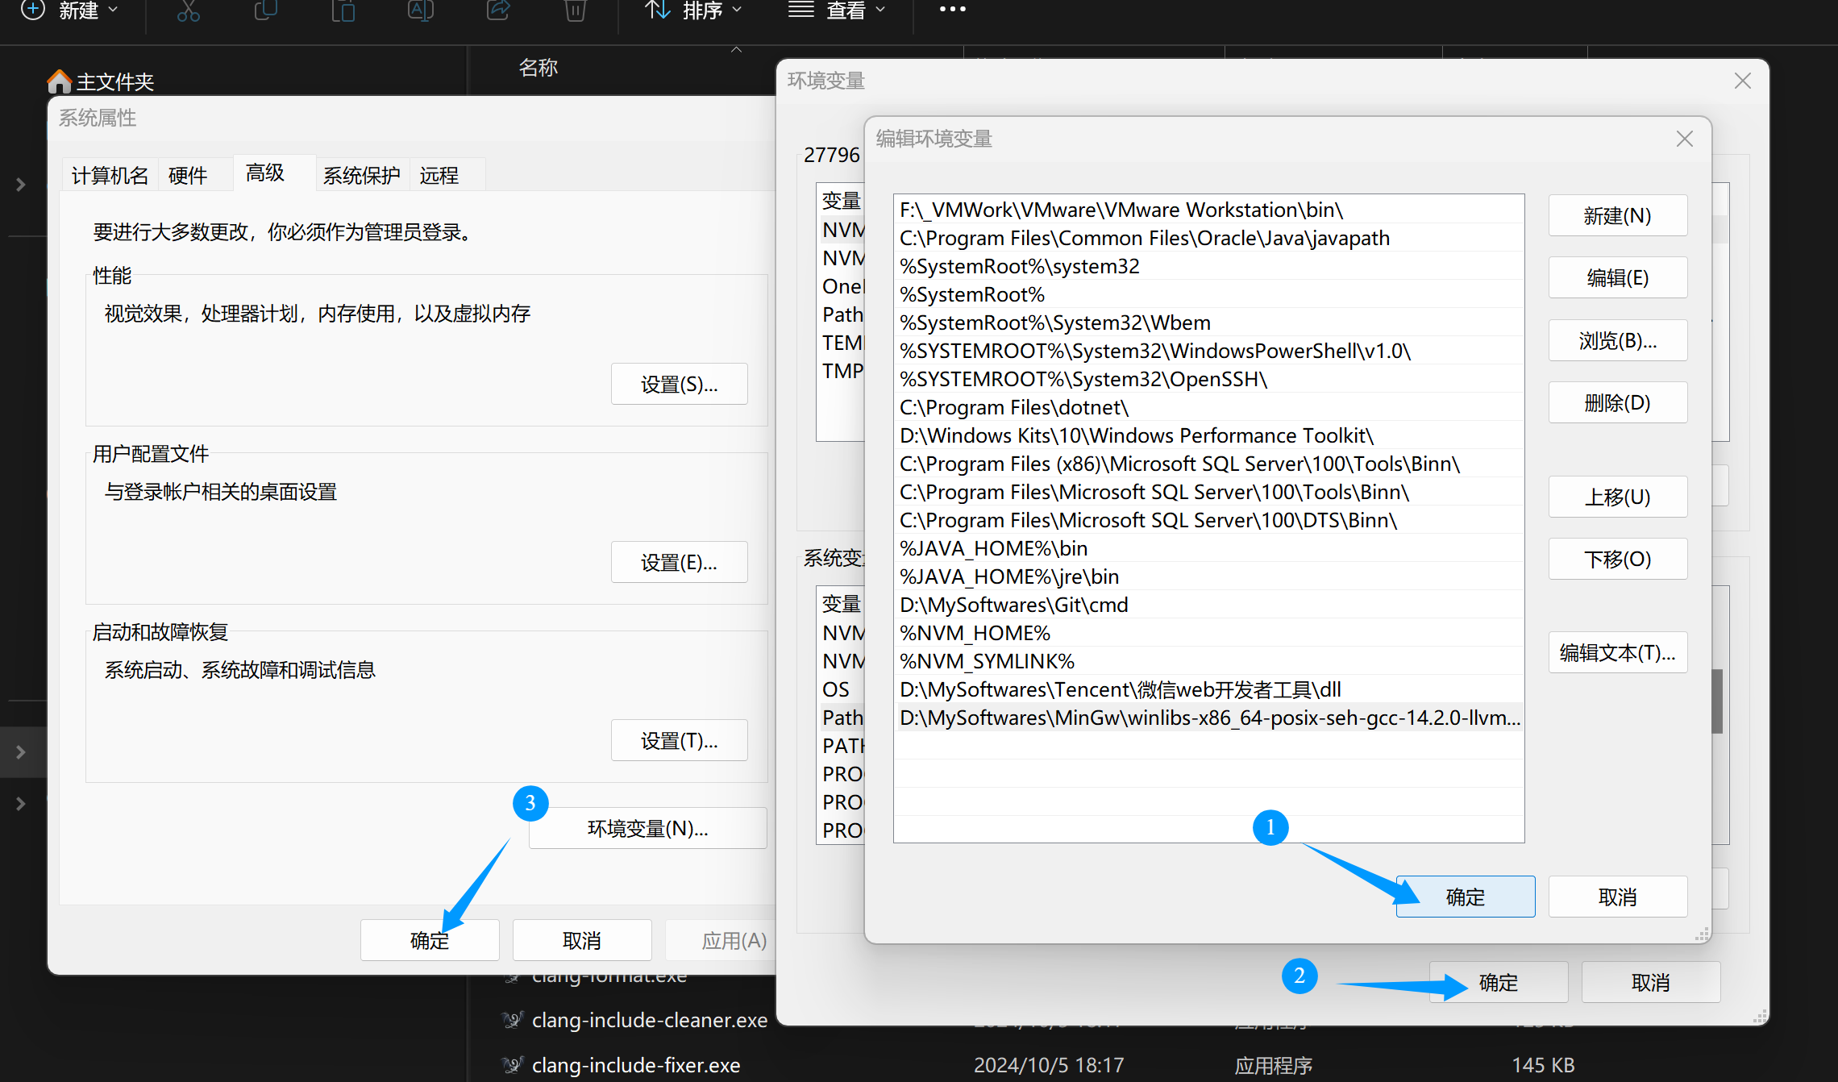This screenshot has width=1838, height=1082.
Task: Switch to the 计算机名 tab
Action: pos(110,175)
